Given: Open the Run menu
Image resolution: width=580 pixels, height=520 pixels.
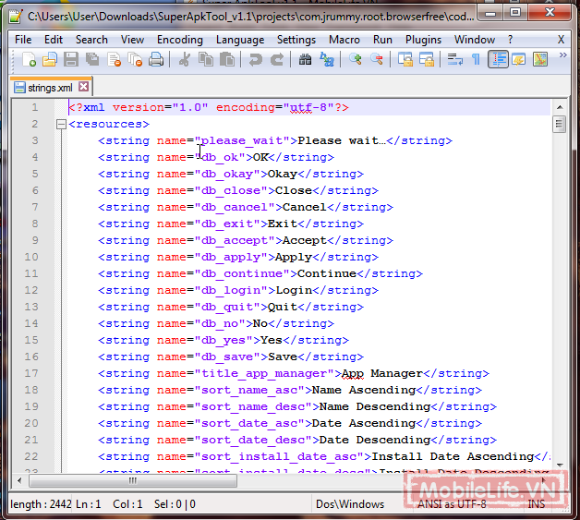Looking at the screenshot, I should (382, 40).
